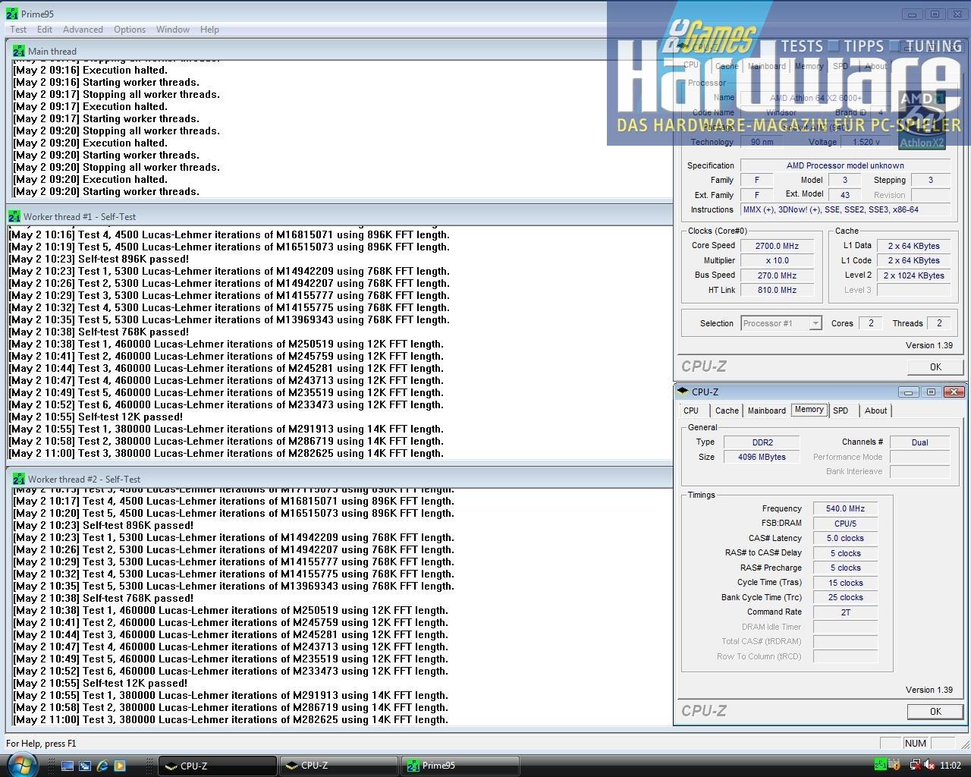Viewport: 971px width, 777px height.
Task: Click the memory Type value 'DDR2'
Action: [x=762, y=442]
